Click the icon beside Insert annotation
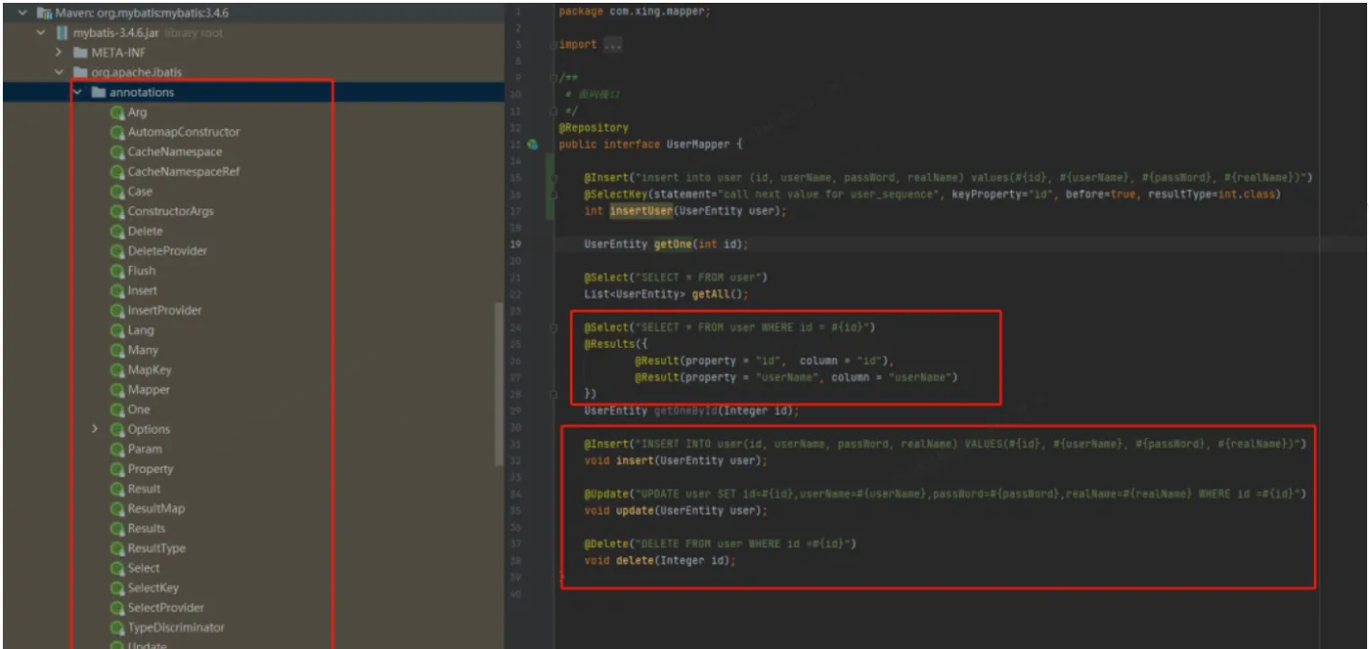1369x649 pixels. coord(117,290)
